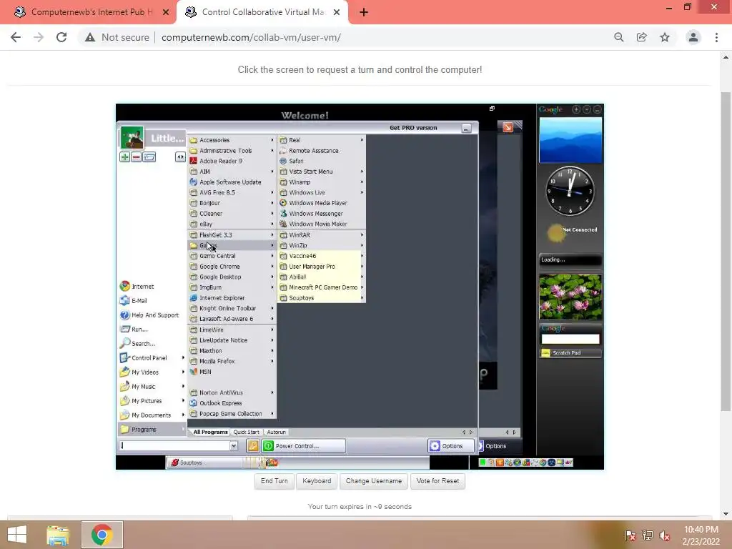Switch to Quick Start tab

point(246,432)
